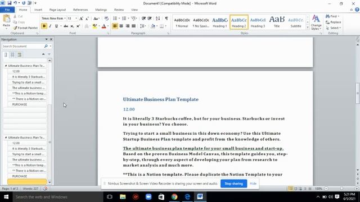Click the Find button
The width and height of the screenshot is (360, 202).
(332, 16)
